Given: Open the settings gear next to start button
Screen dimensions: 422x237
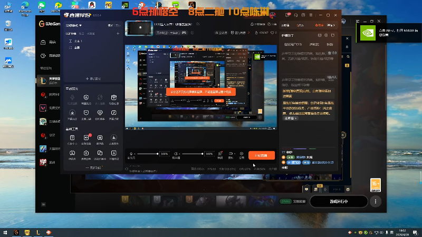Looking at the screenshot, I should point(242,154).
